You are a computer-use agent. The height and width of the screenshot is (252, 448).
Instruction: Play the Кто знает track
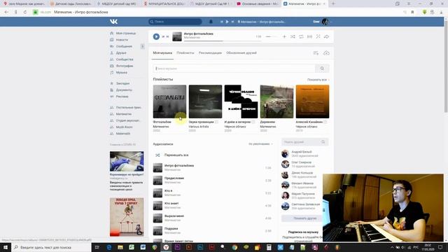[x=213, y=205]
